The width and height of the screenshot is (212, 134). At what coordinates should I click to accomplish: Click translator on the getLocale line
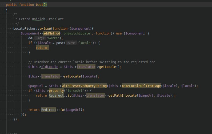point(86,67)
